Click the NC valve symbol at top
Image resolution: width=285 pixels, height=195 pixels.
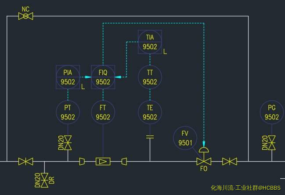[x=25, y=16]
